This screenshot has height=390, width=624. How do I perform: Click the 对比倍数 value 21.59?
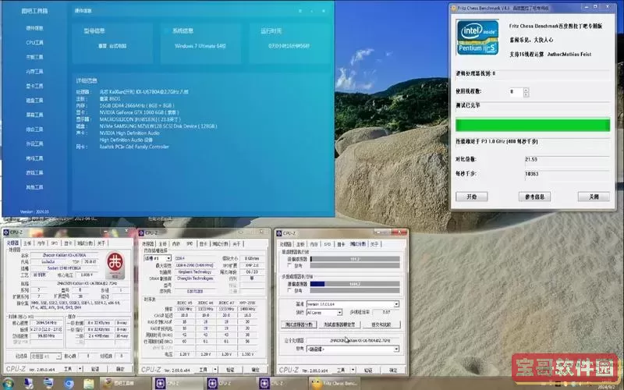click(531, 159)
